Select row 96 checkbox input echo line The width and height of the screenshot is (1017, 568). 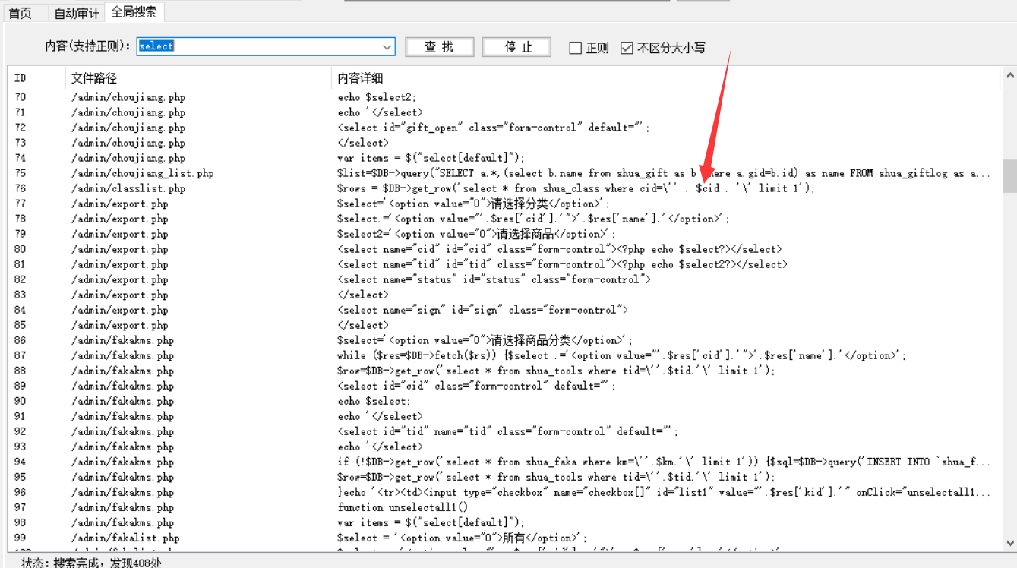tap(664, 492)
